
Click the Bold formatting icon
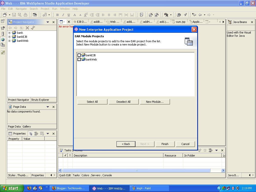tap(57, 15)
